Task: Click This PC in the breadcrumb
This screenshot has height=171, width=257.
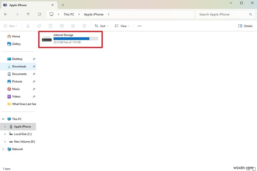Action: click(x=69, y=14)
